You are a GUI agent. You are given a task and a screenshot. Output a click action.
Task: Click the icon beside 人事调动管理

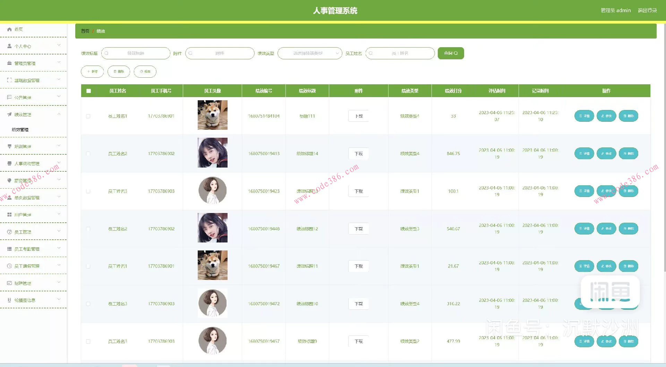(9, 163)
